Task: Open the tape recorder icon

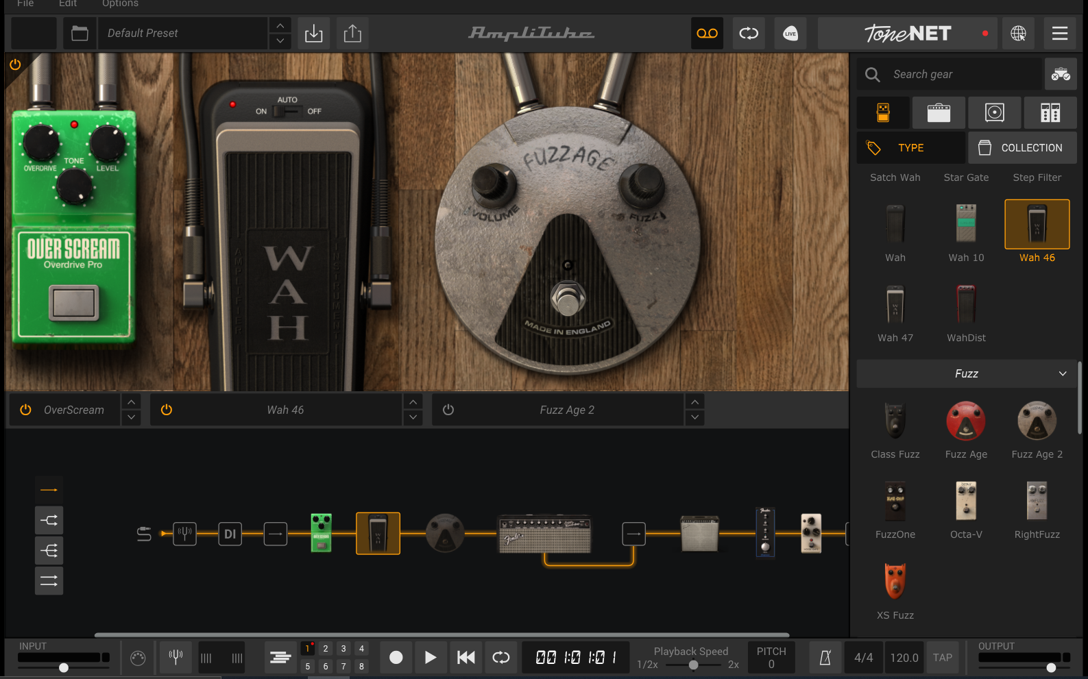Action: click(707, 33)
